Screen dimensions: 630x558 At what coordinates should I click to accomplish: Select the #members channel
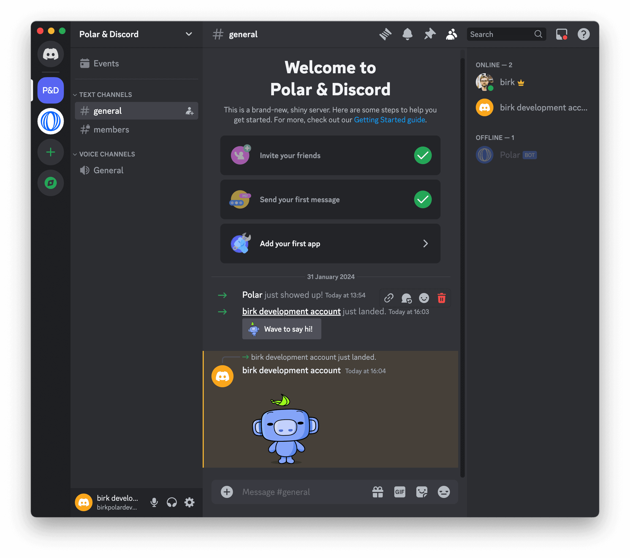tap(112, 129)
